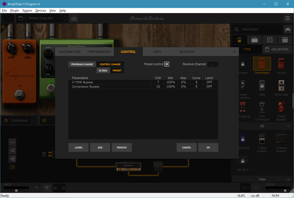294x198 pixels.
Task: Switch to the AUTOMATION tab
Action: [69, 52]
